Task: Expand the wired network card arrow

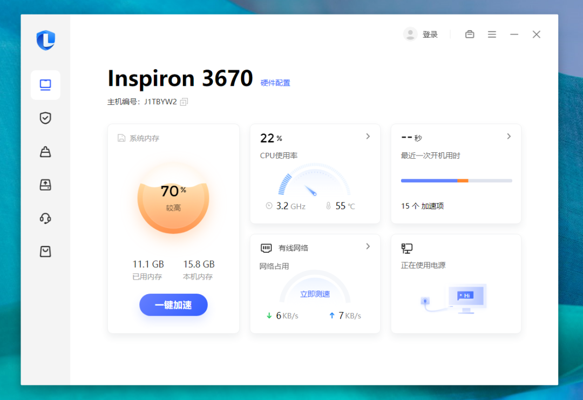Action: tap(368, 247)
